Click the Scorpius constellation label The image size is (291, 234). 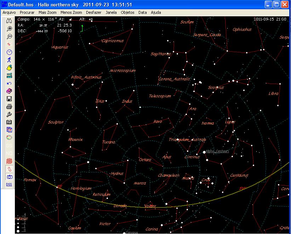tap(216, 87)
